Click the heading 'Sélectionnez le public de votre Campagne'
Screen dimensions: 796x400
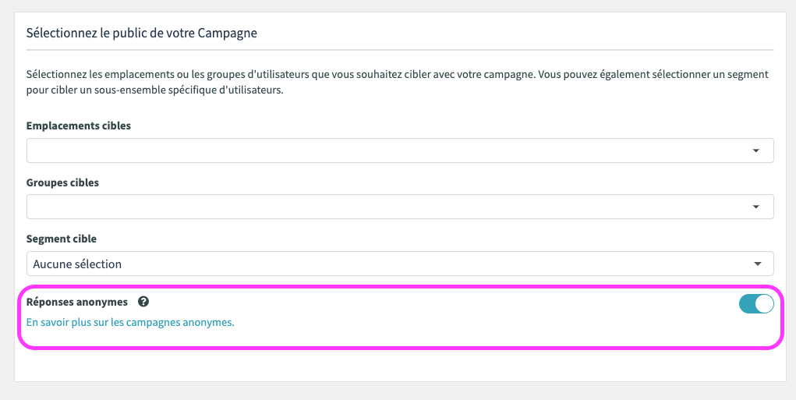pyautogui.click(x=142, y=34)
